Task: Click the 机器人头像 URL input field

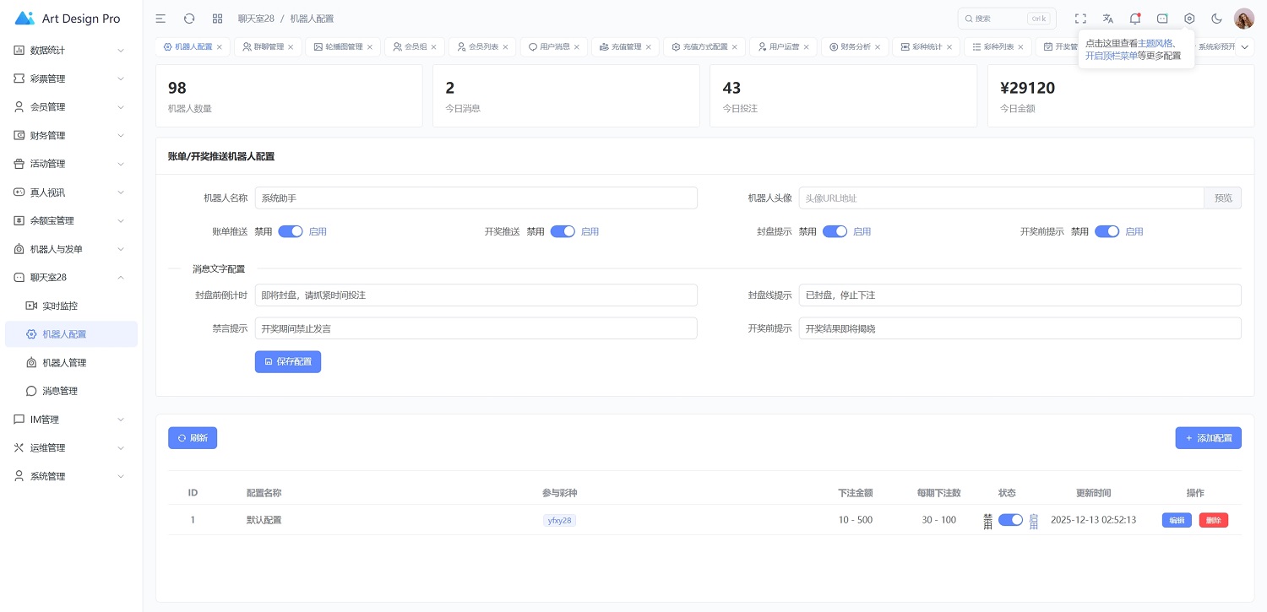Action: [1000, 198]
